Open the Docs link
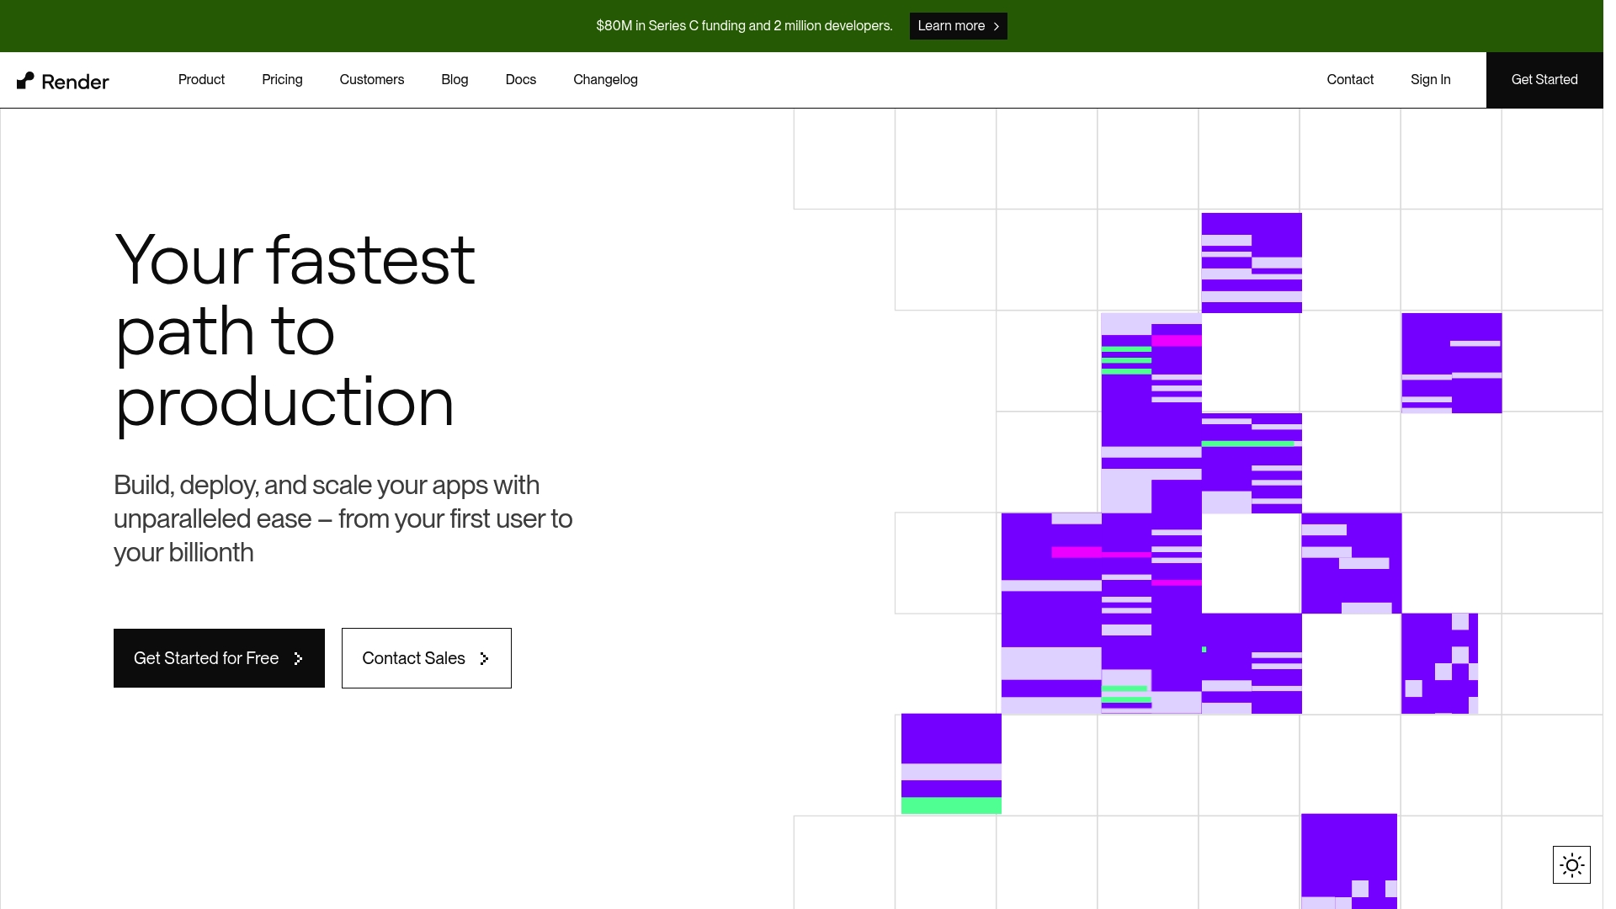Viewport: 1616px width, 909px height. coord(520,79)
